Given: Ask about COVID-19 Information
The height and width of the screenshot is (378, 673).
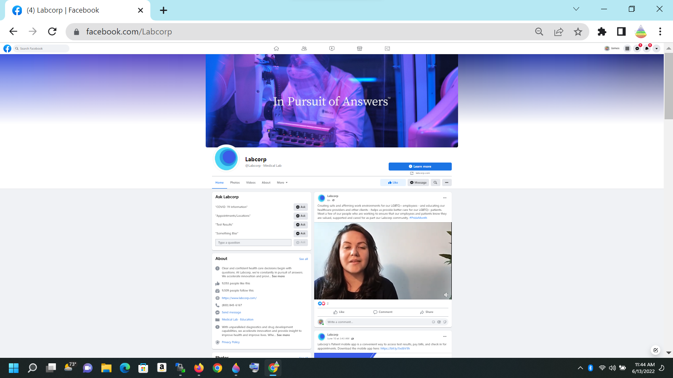Looking at the screenshot, I should 301,207.
